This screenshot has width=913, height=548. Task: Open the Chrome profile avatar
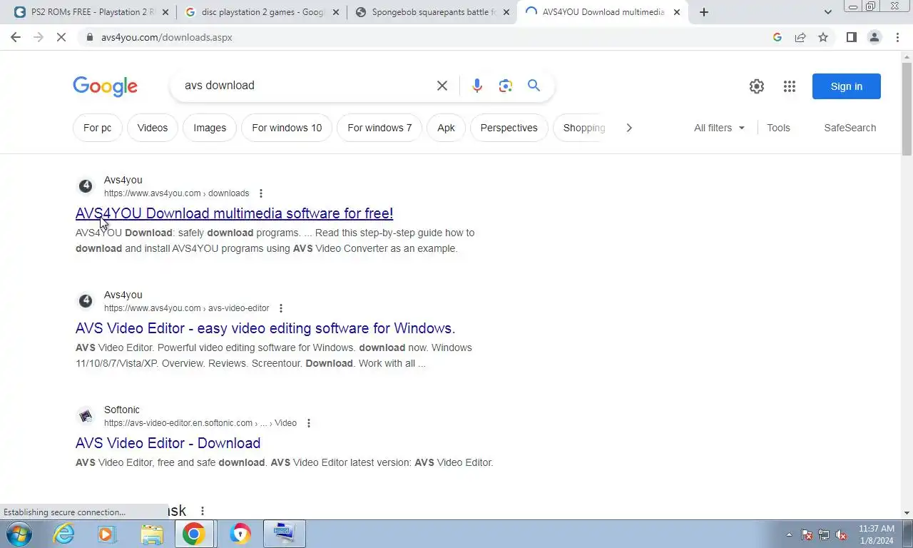(x=874, y=37)
